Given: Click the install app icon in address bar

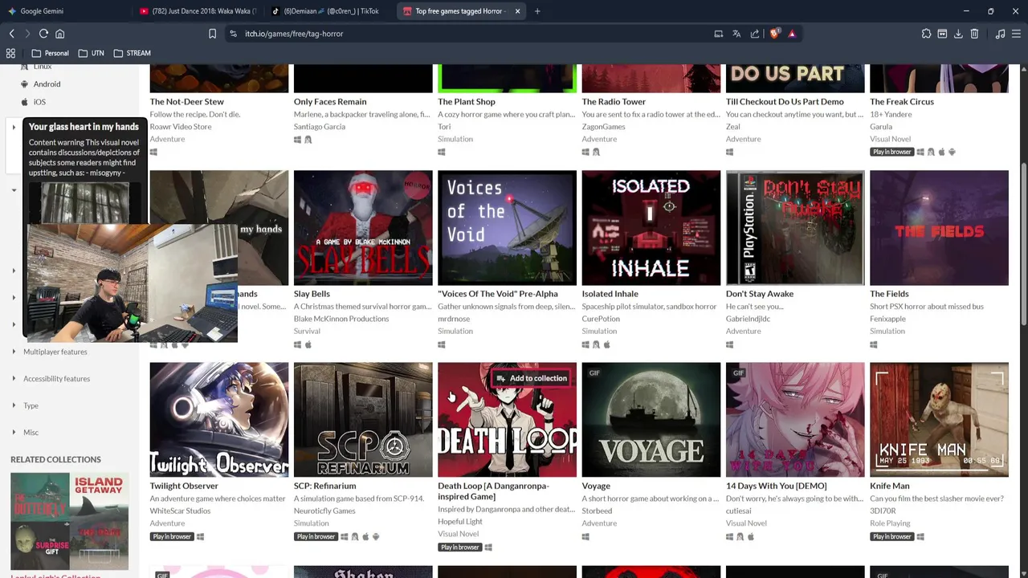Looking at the screenshot, I should (719, 34).
